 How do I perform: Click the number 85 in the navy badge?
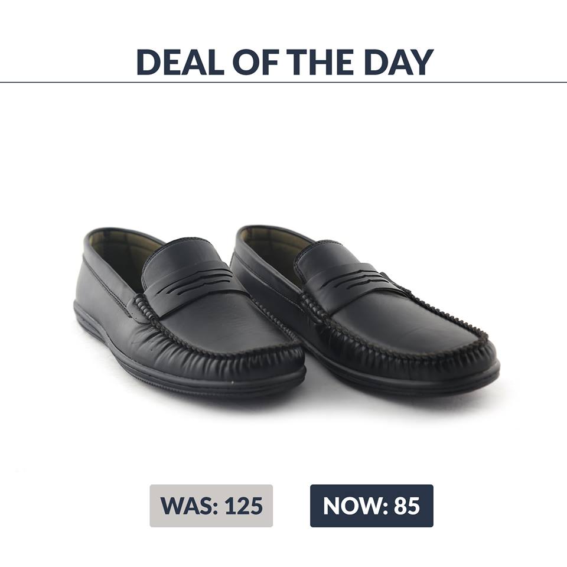pyautogui.click(x=407, y=506)
